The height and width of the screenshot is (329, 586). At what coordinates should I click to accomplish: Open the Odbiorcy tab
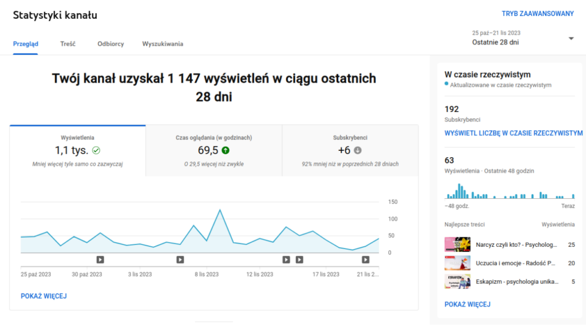[110, 44]
